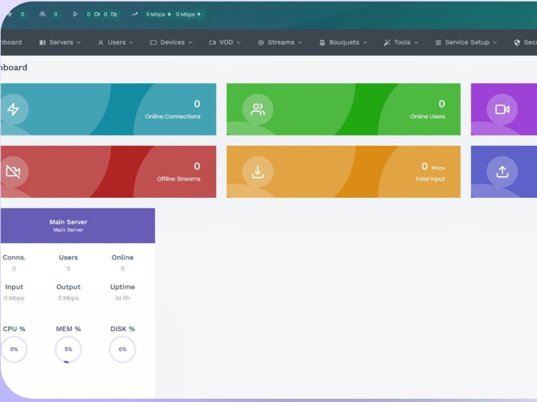537x402 pixels.
Task: Expand the Service Setup dropdown
Action: click(x=466, y=42)
